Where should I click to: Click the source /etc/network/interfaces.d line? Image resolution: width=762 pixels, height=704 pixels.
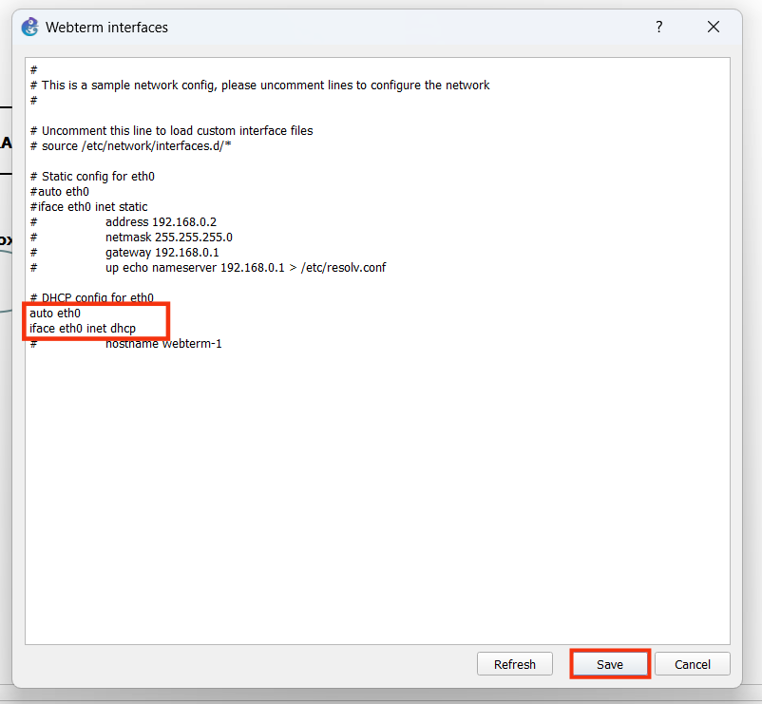coord(136,146)
